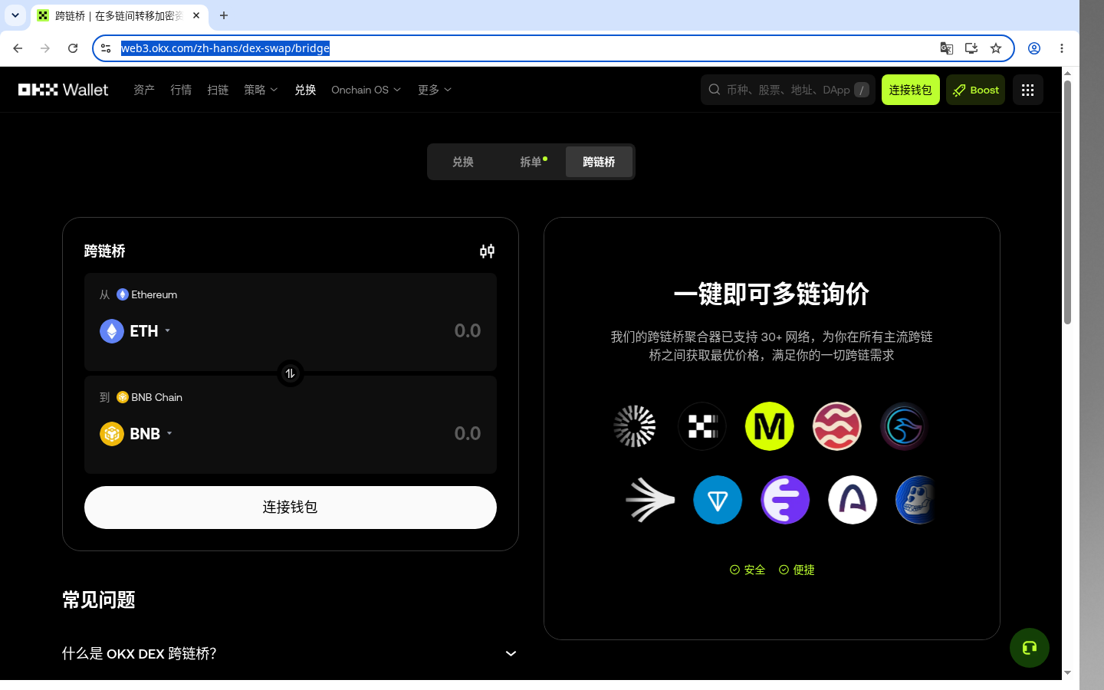Click the Google Translate page icon
Image resolution: width=1104 pixels, height=690 pixels.
tap(947, 48)
